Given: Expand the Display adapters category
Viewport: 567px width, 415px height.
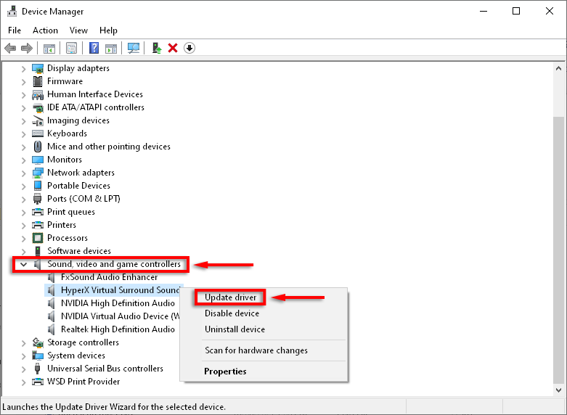Looking at the screenshot, I should tap(23, 69).
